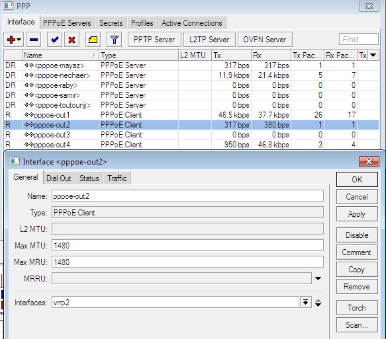Open the Active Connections tab
386x339 pixels.
(x=192, y=23)
